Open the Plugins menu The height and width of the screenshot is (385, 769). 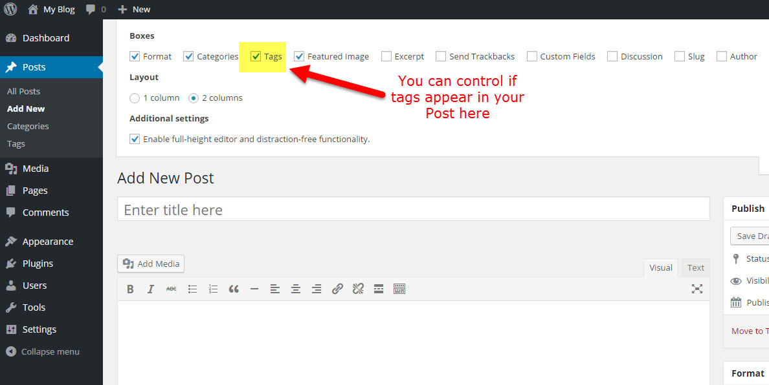[x=38, y=264]
